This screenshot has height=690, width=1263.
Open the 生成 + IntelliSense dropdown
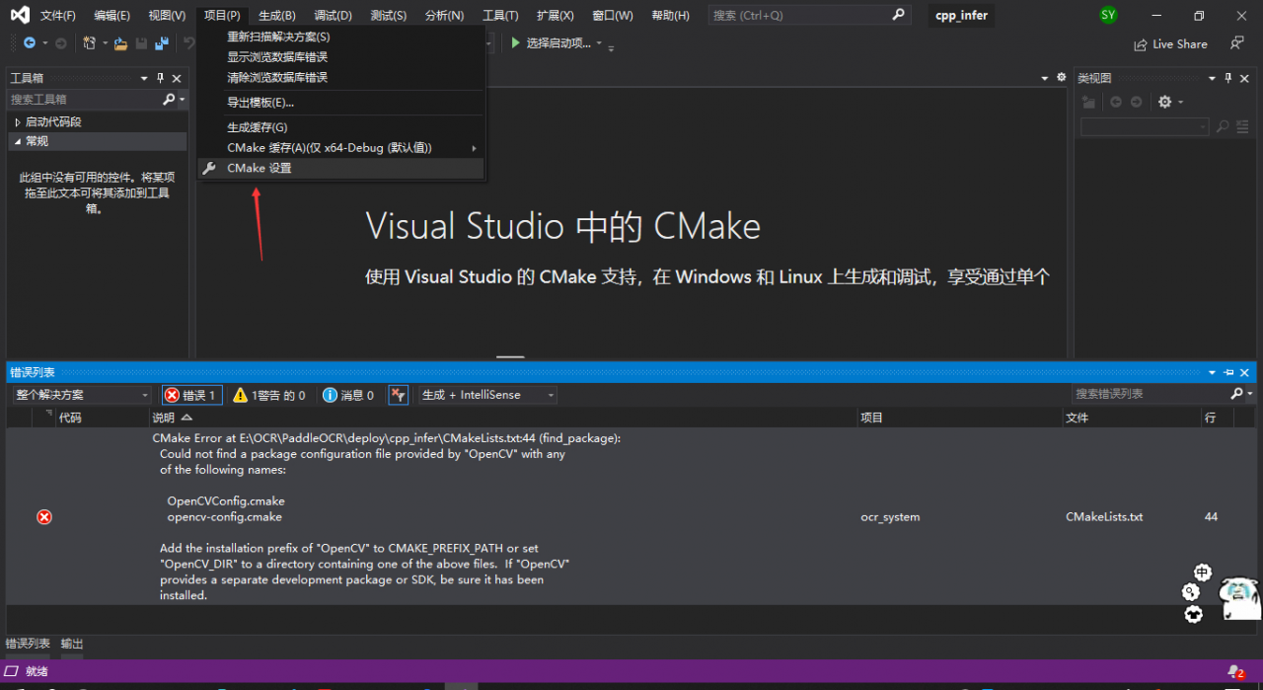tap(487, 395)
